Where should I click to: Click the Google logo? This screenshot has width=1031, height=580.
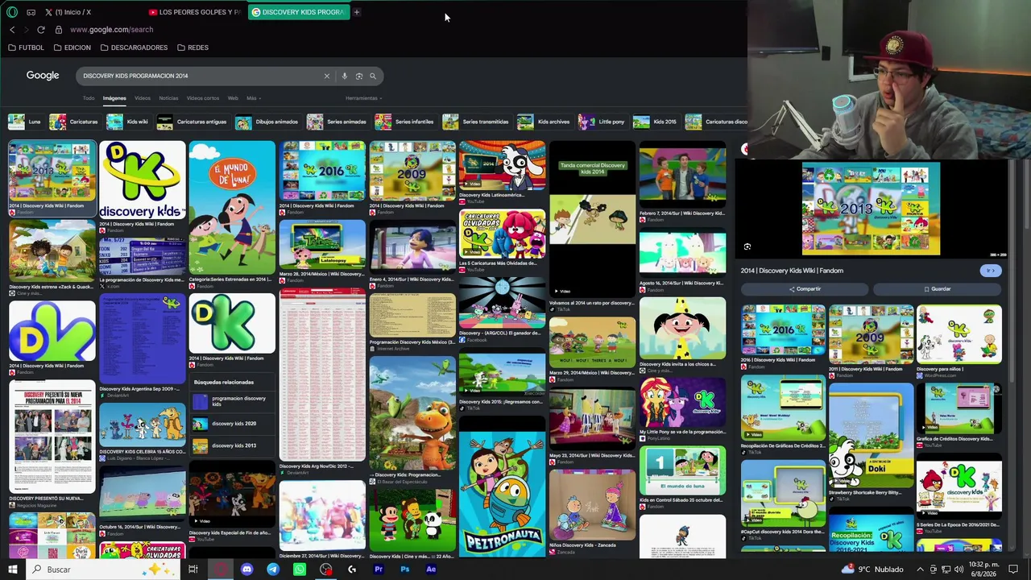pos(43,76)
